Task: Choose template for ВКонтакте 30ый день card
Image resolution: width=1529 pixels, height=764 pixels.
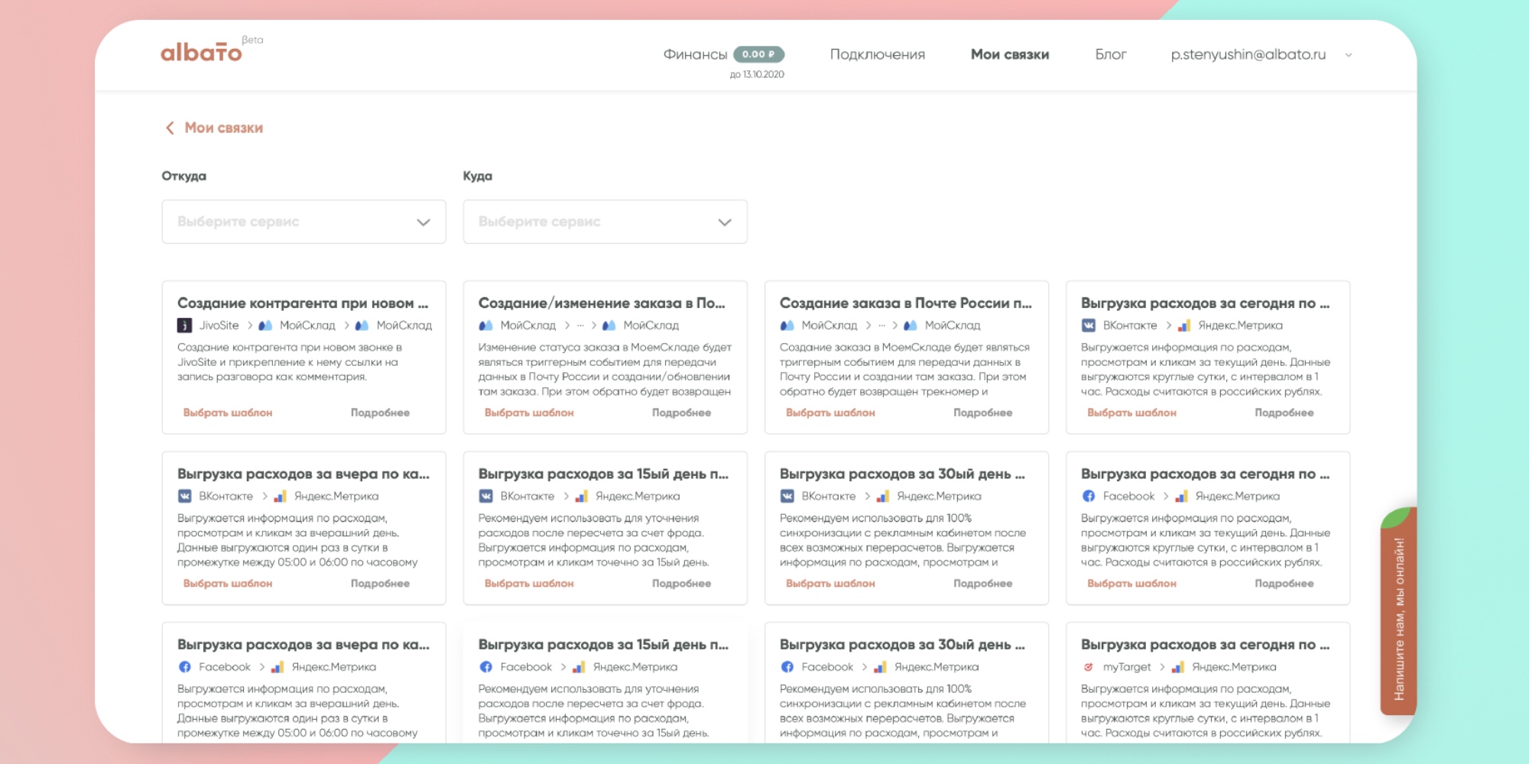Action: click(x=830, y=584)
